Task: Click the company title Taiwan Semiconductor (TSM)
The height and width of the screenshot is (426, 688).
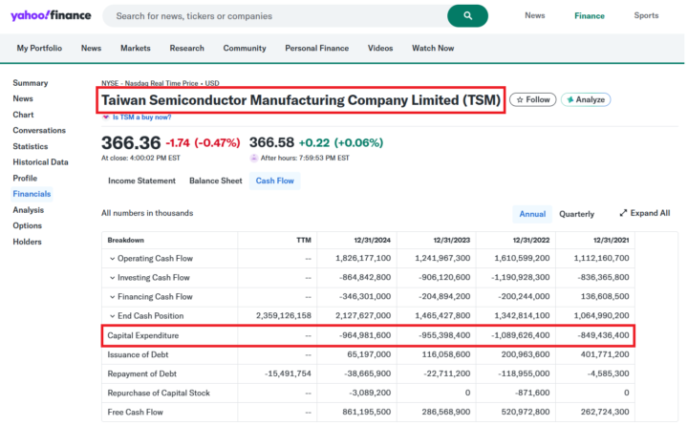Action: [x=301, y=100]
